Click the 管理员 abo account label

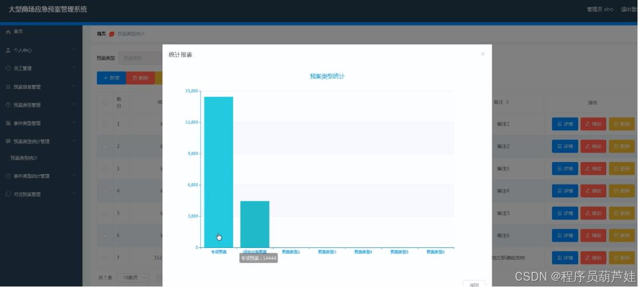(600, 9)
